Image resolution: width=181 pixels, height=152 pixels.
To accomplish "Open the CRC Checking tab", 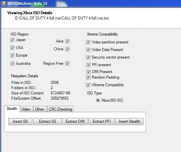I will click(60, 109).
